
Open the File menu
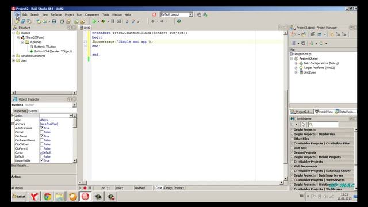tap(17, 14)
